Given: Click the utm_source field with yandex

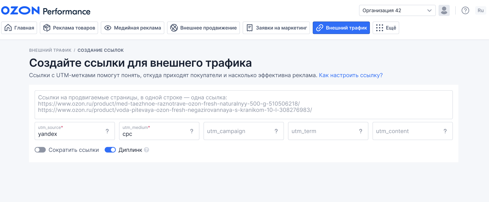Looking at the screenshot, I should tap(75, 131).
